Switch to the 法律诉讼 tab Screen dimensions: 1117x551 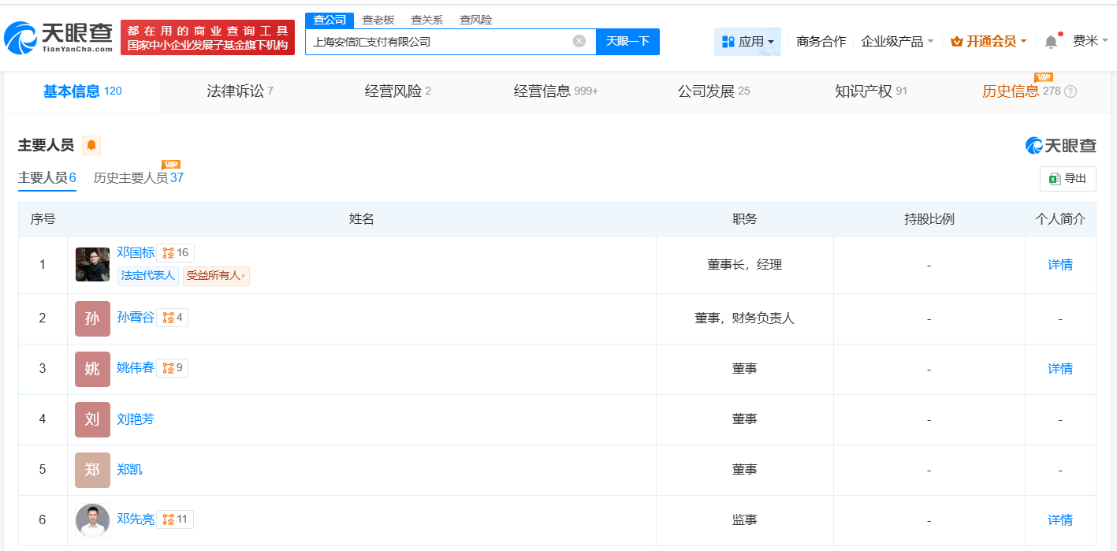[240, 91]
